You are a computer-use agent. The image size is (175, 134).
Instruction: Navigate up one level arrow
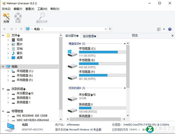click(x=21, y=29)
